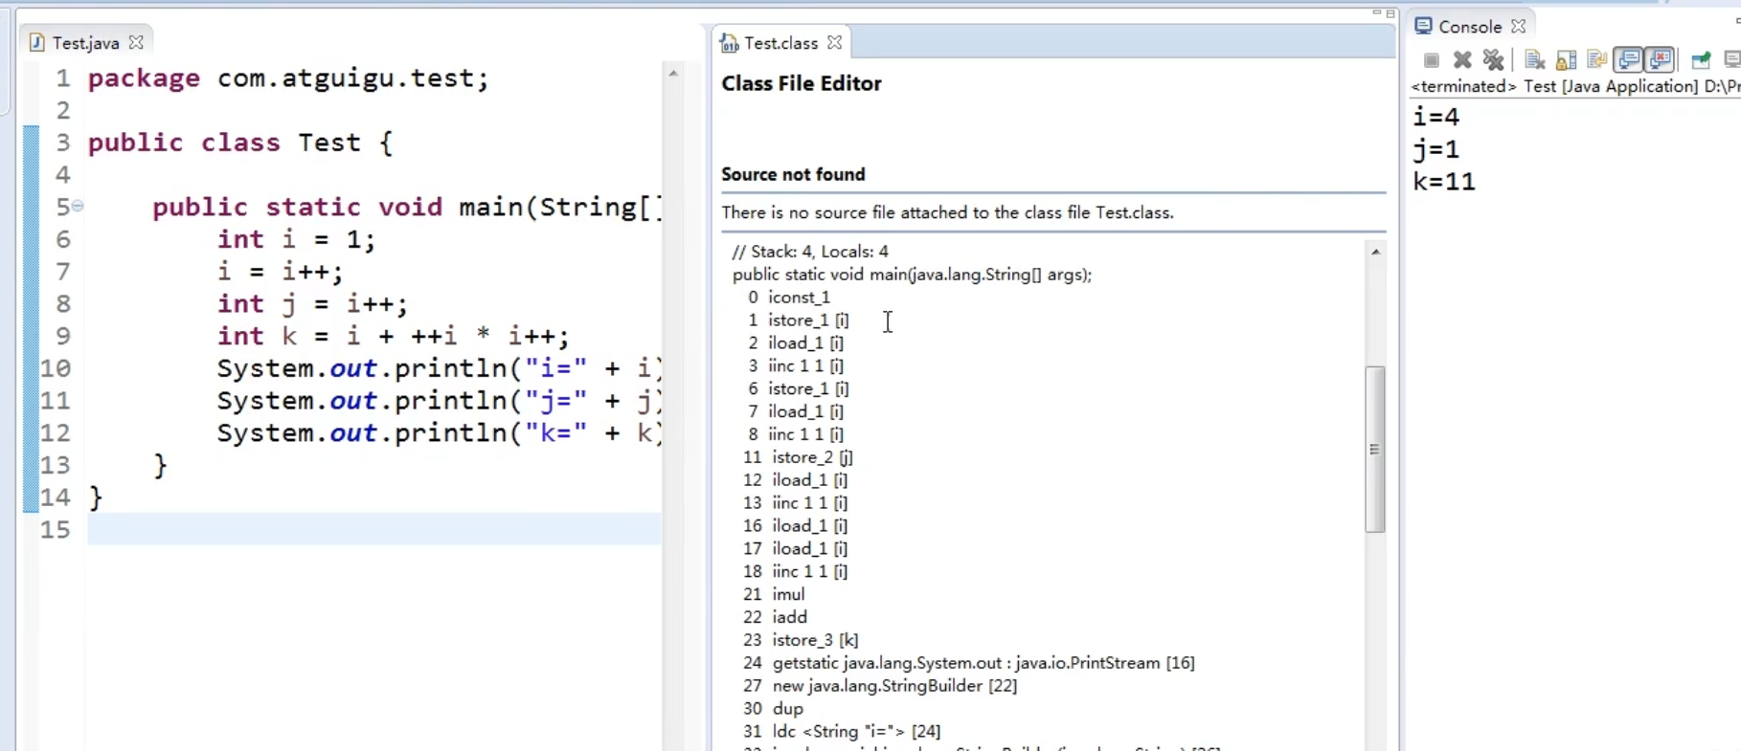The width and height of the screenshot is (1741, 751).
Task: Click the empty line 15 in Test.java
Action: point(373,529)
